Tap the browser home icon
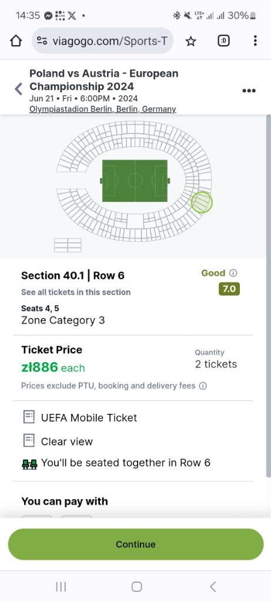Screen dimensions: 271x602 coord(16,41)
